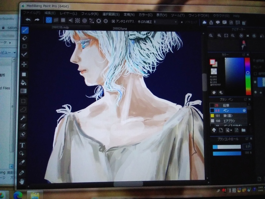Zoom out using the Navigator
The height and width of the screenshot is (199, 265).
(233, 36)
